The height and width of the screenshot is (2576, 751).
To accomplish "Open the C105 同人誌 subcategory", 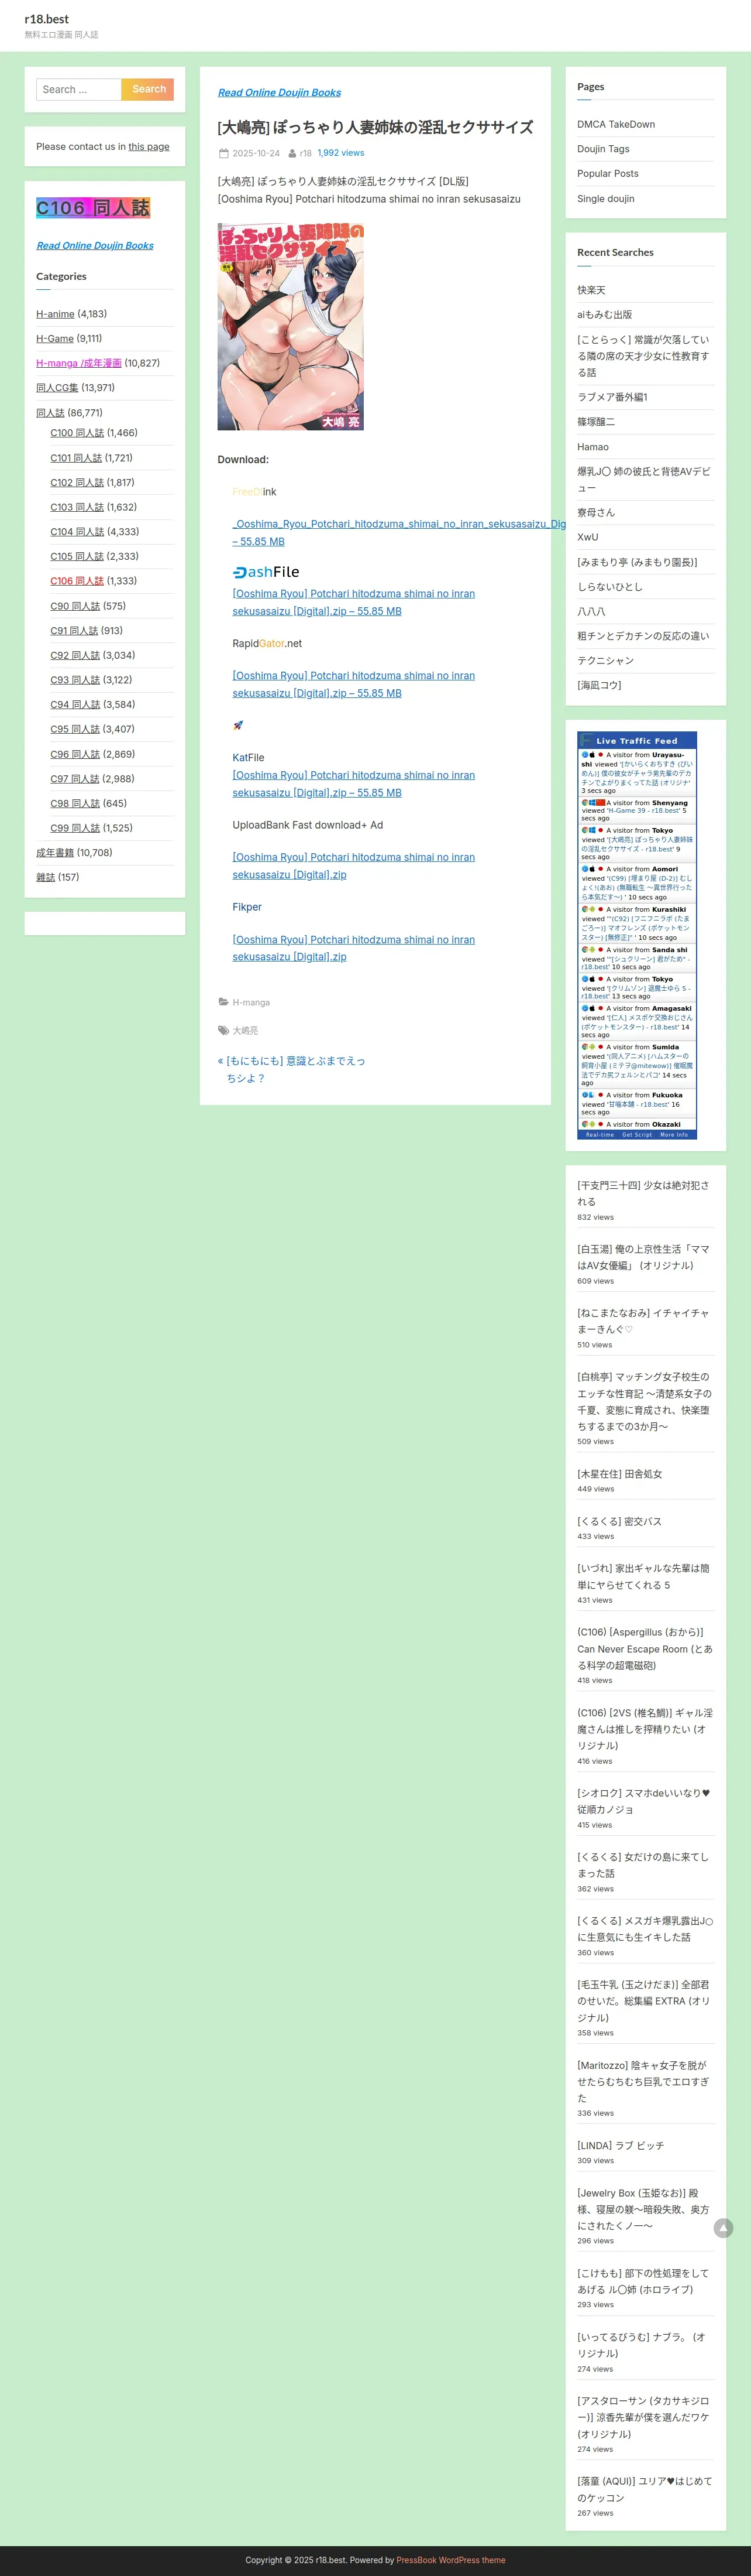I will click(77, 556).
